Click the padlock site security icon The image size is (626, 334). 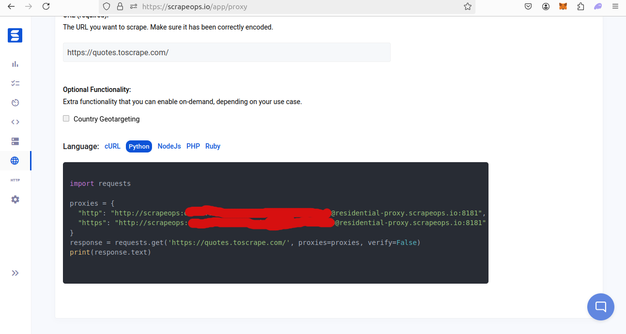120,7
